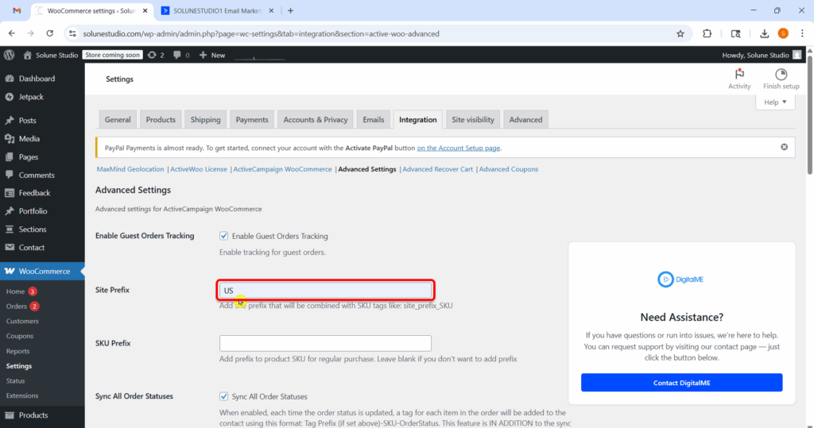Open a new browser tab
814x428 pixels.
291,10
